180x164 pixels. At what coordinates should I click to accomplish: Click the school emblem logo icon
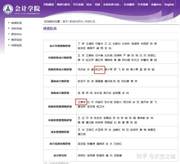8,9
